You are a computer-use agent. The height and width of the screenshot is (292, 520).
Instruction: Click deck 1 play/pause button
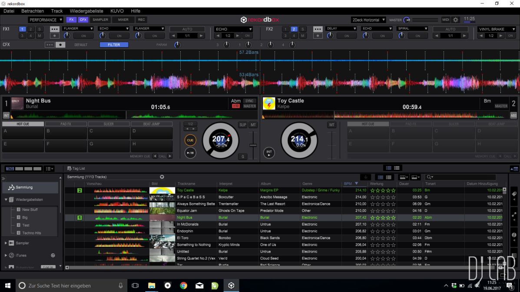[x=190, y=153]
